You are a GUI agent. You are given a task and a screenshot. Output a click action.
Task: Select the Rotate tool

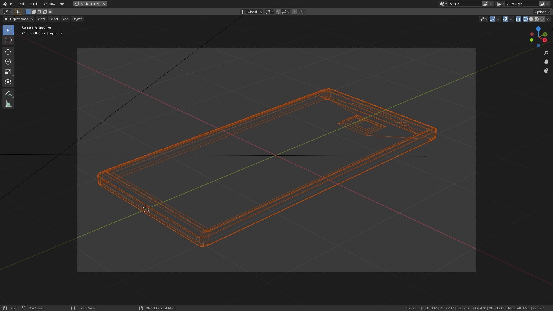click(8, 62)
